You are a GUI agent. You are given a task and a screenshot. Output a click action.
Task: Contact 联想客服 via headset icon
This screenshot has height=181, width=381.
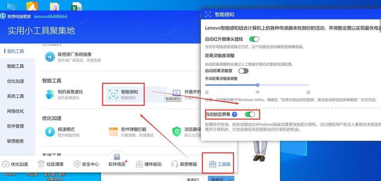pyautogui.click(x=175, y=164)
